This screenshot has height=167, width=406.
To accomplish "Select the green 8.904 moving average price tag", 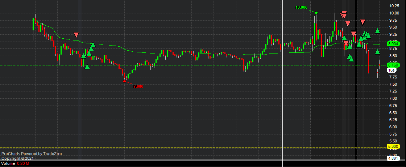I will click(393, 44).
